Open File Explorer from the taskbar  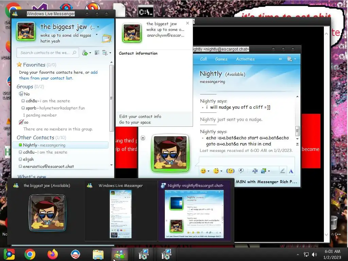point(98,254)
